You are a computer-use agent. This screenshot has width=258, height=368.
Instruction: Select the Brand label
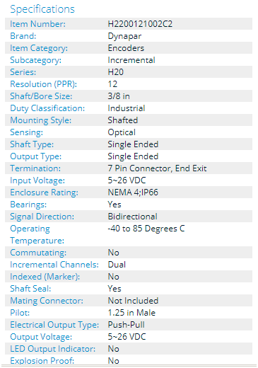pos(23,36)
